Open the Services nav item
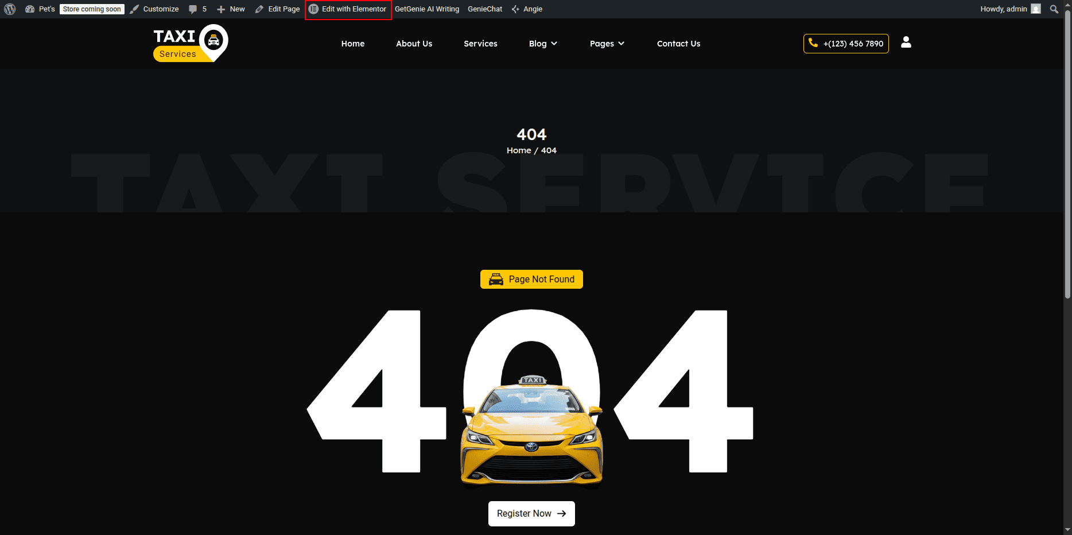This screenshot has width=1072, height=535. tap(481, 44)
